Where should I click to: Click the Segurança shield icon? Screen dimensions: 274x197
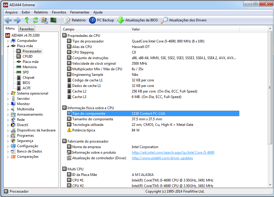coord(13,141)
